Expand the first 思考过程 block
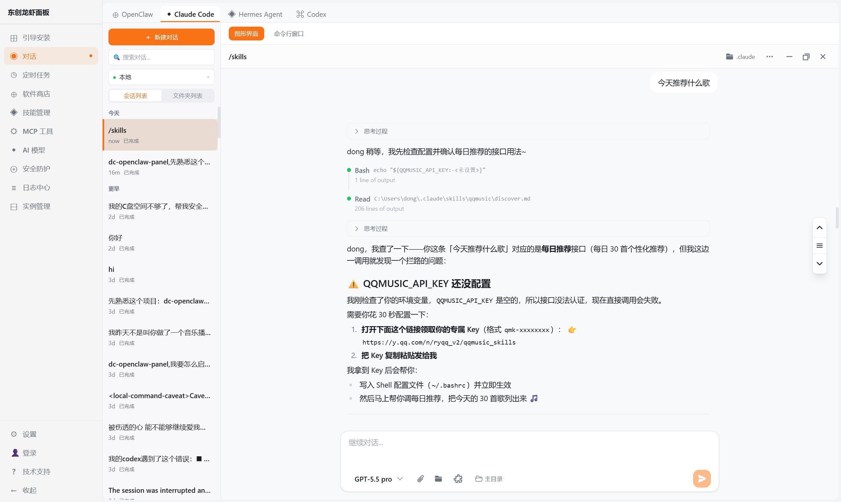Screen dimensions: 841x502 (x=528, y=131)
